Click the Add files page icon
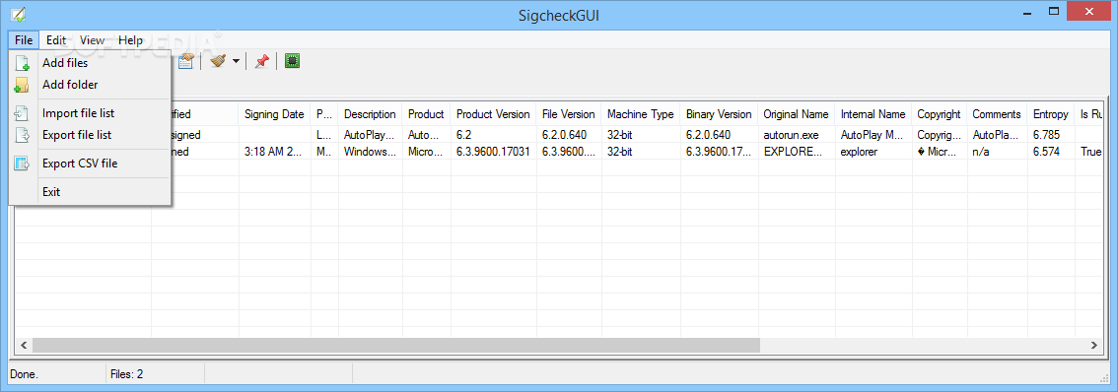The height and width of the screenshot is (392, 1118). [22, 63]
